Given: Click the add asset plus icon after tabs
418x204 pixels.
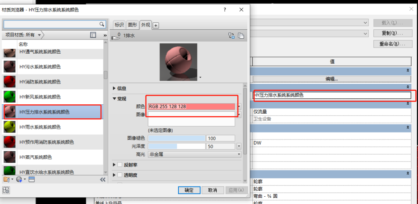Looking at the screenshot, I should [x=156, y=25].
